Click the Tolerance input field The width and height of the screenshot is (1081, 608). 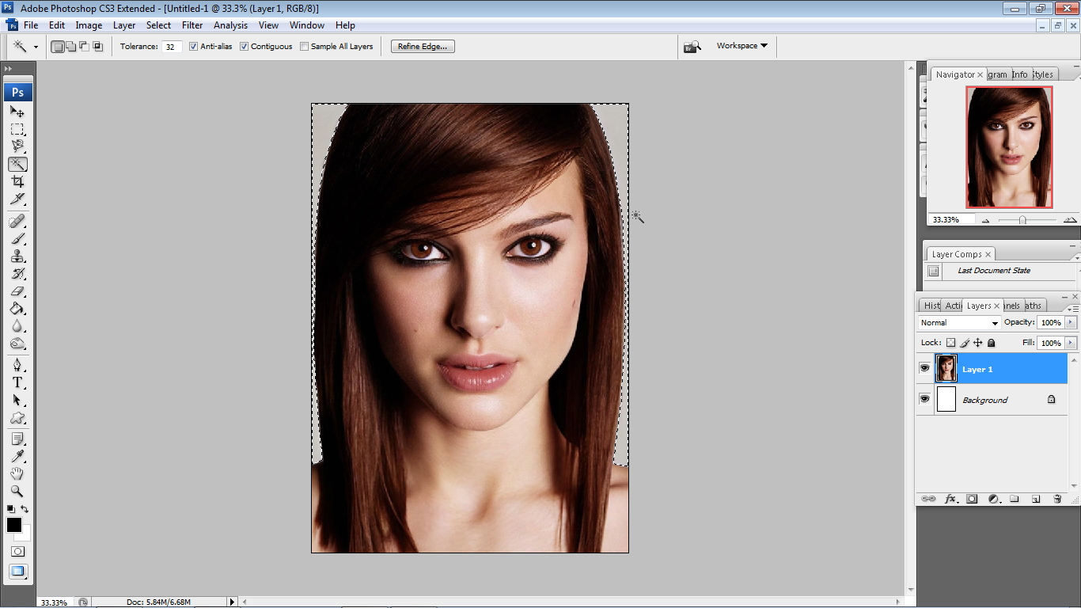pyautogui.click(x=172, y=47)
